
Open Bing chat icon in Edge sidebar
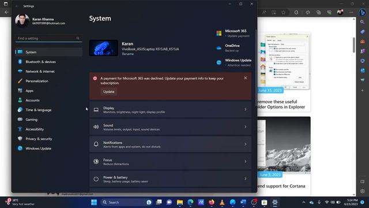point(363,12)
